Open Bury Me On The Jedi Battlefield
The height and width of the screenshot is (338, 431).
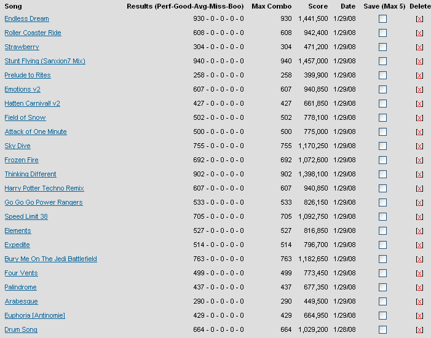coord(50,259)
